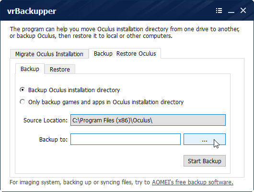Select Backup Oculus installation directory option
254x192 pixels.
pyautogui.click(x=22, y=90)
